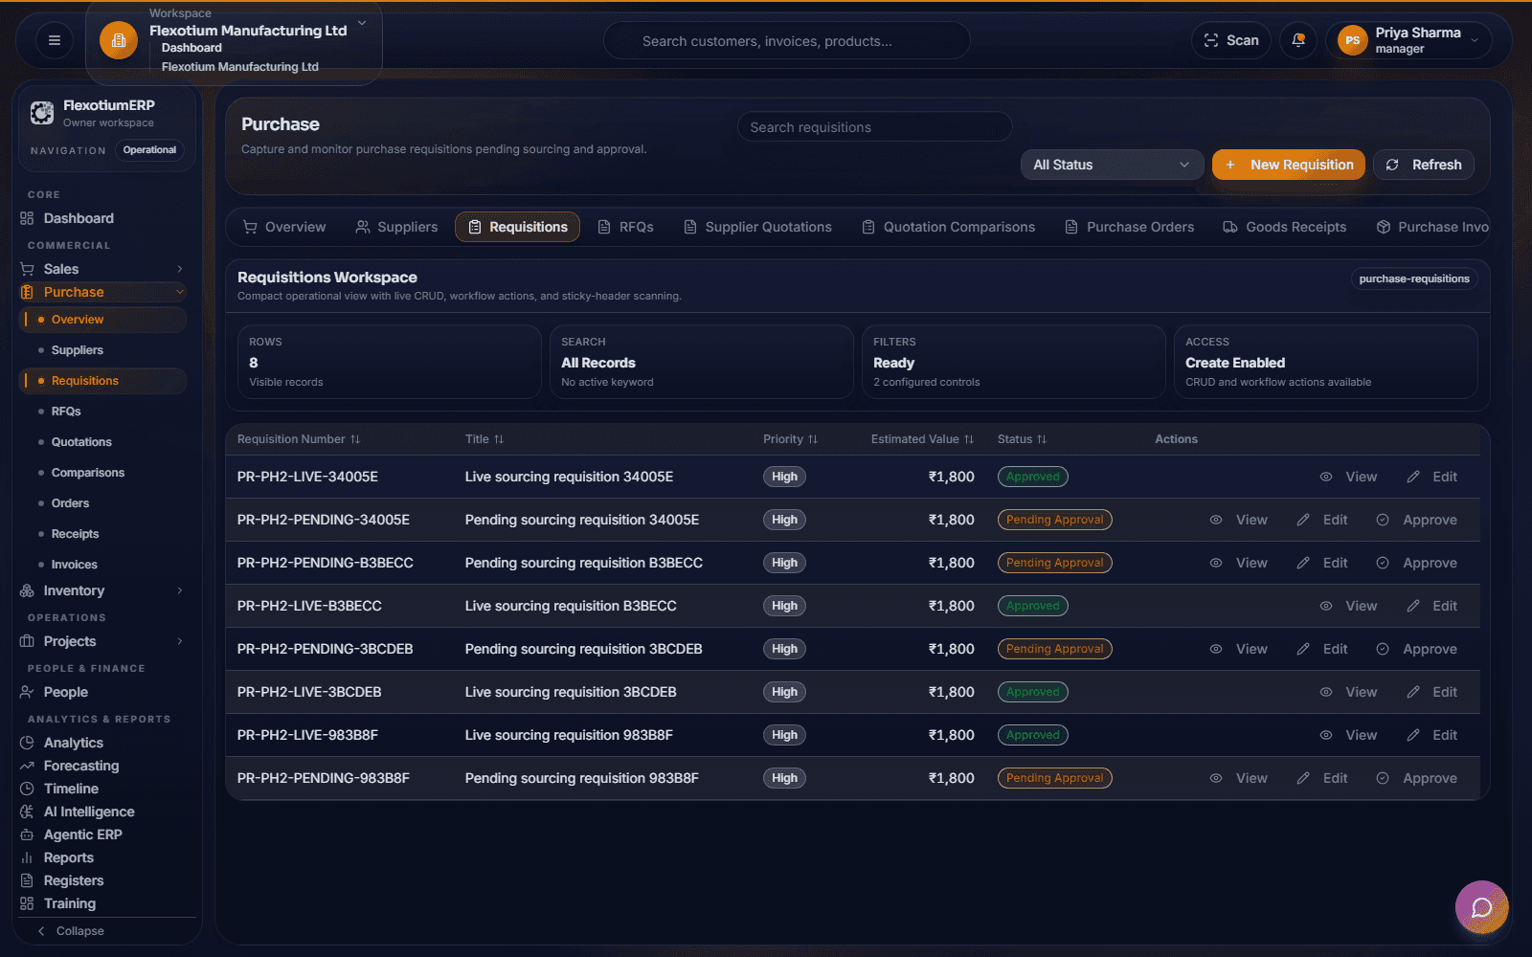Open the Quotation Comparisons tab
The height and width of the screenshot is (957, 1532).
pyautogui.click(x=948, y=227)
